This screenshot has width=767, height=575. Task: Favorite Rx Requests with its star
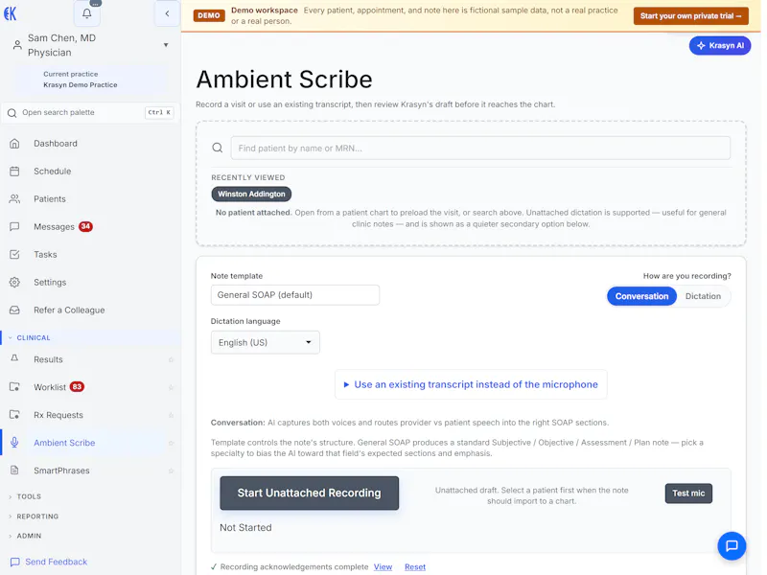[x=171, y=416]
